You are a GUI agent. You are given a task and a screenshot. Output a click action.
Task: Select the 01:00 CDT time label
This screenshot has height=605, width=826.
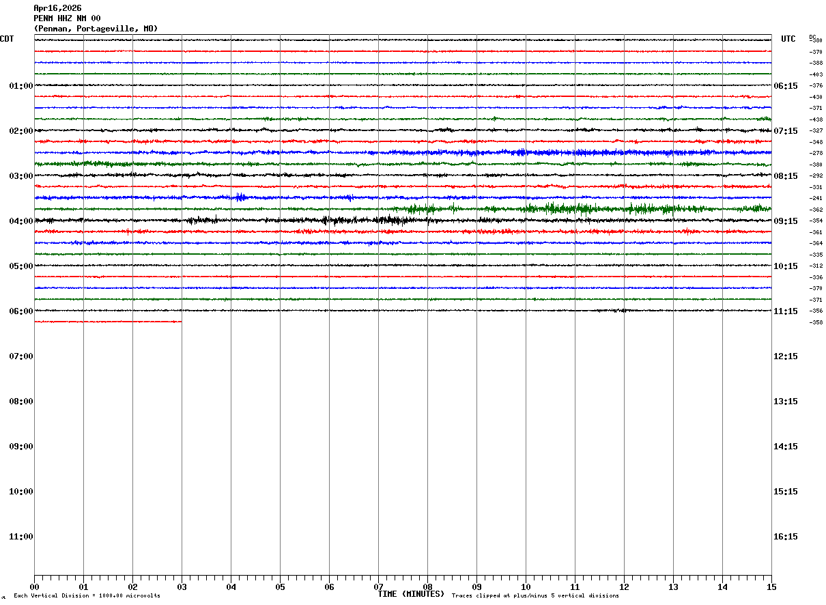click(21, 86)
